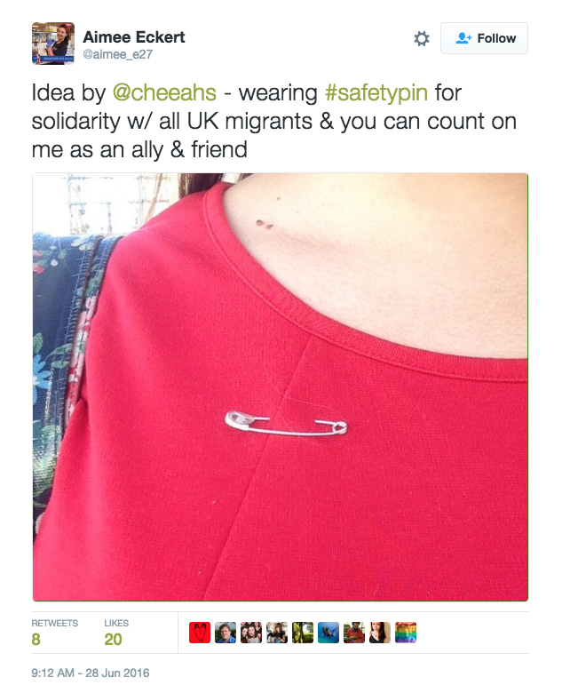Enlarge the safety pin photo
The width and height of the screenshot is (562, 693).
point(281,387)
